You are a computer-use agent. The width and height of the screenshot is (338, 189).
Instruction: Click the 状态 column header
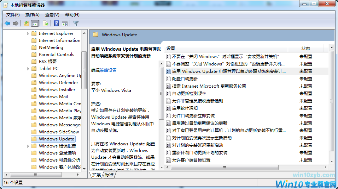point(305,49)
